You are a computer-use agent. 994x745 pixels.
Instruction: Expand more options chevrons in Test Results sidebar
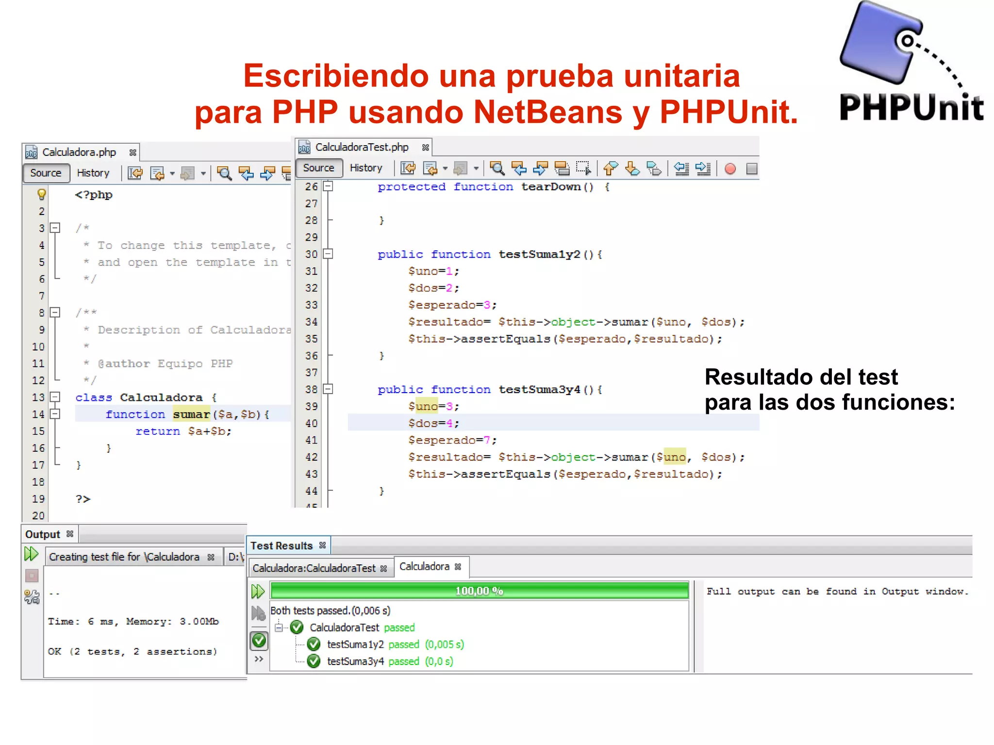pyautogui.click(x=259, y=659)
